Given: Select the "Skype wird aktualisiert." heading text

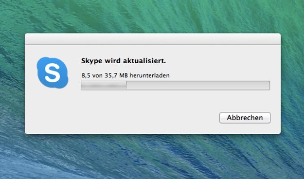Looking at the screenshot, I should (124, 61).
